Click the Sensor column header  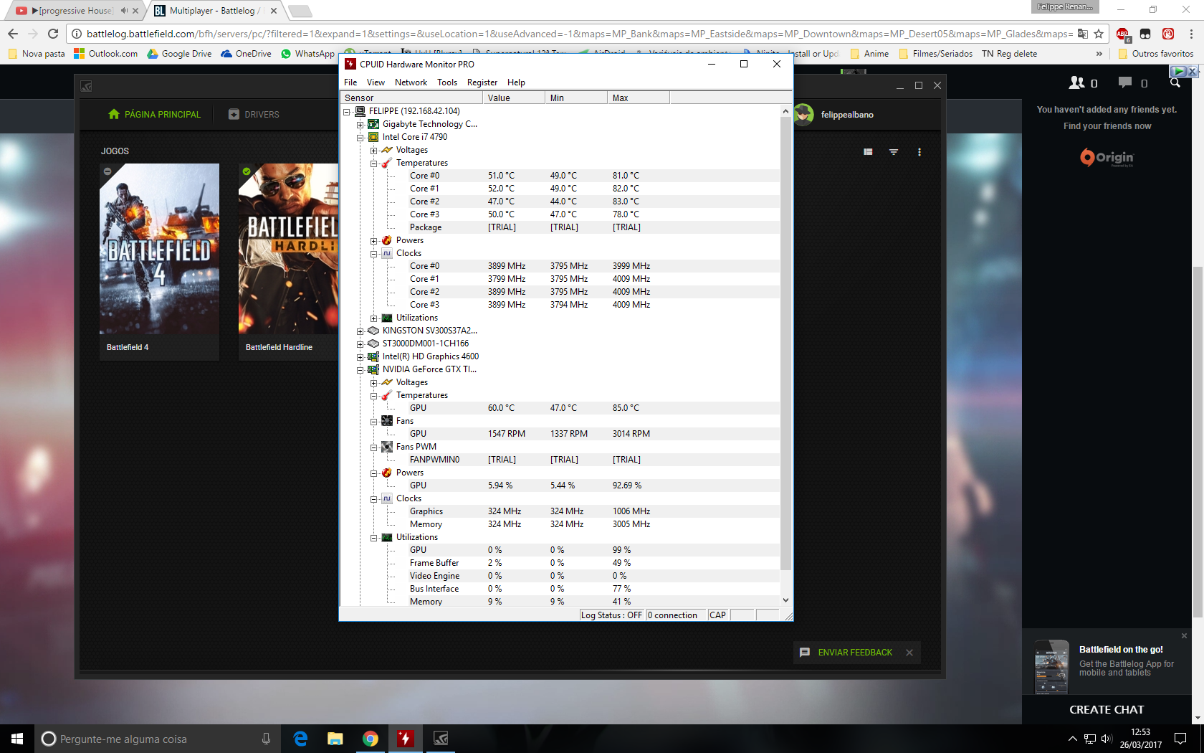click(x=411, y=98)
